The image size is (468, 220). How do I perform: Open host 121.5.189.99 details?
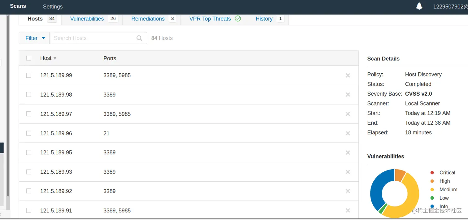tap(56, 75)
